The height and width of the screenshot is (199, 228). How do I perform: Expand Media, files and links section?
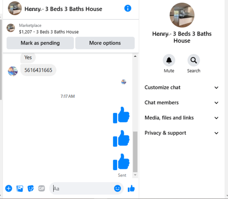[181, 118]
